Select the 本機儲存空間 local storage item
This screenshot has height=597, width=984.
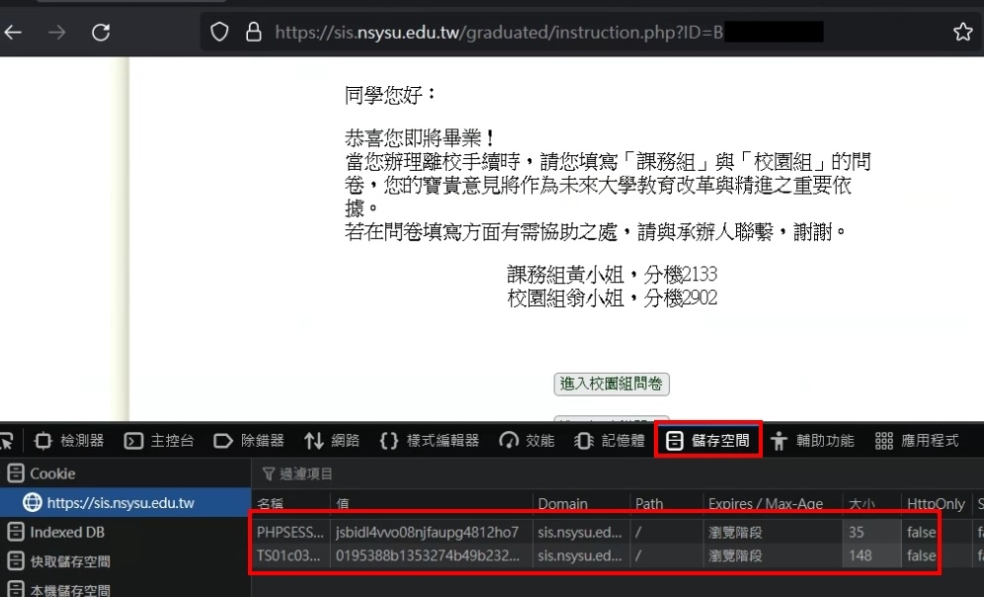(59, 589)
